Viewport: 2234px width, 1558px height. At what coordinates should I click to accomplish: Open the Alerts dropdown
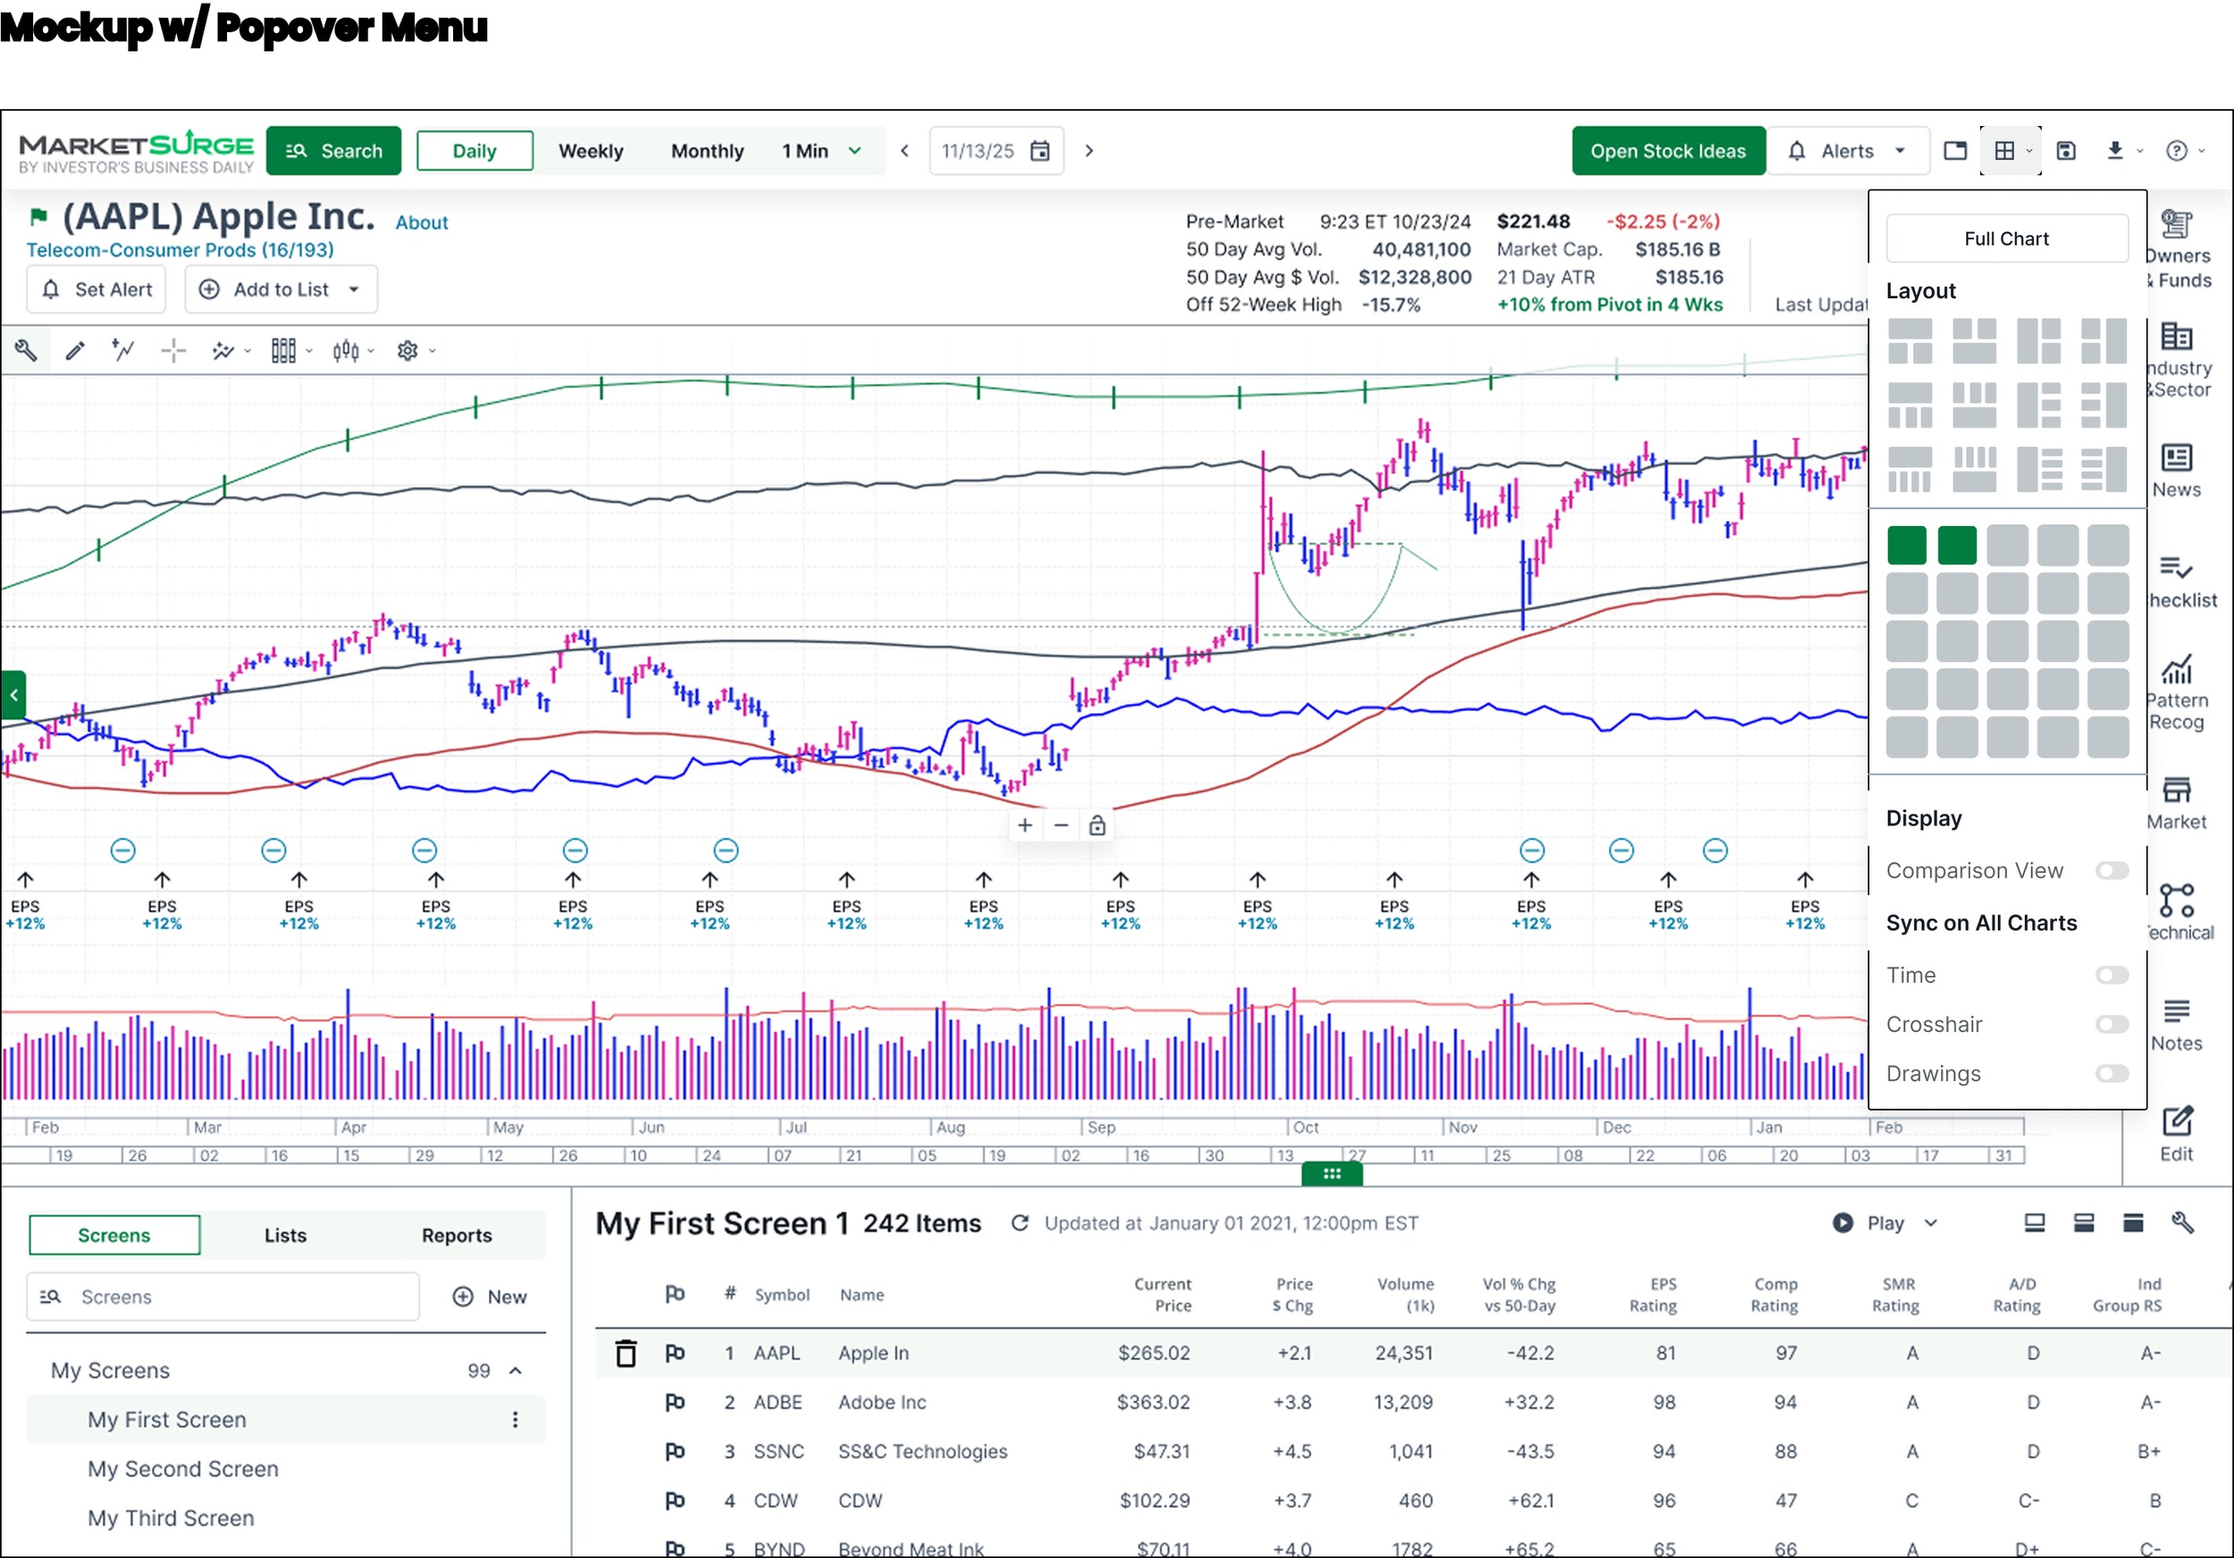pos(1847,151)
